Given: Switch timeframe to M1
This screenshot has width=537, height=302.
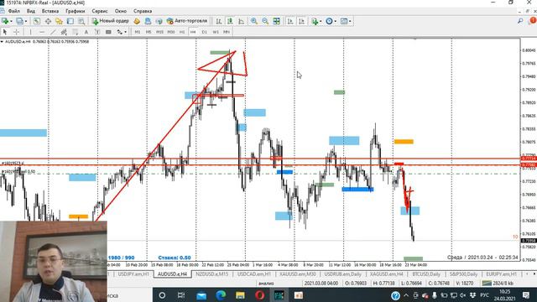Looking at the screenshot, I should 138,32.
